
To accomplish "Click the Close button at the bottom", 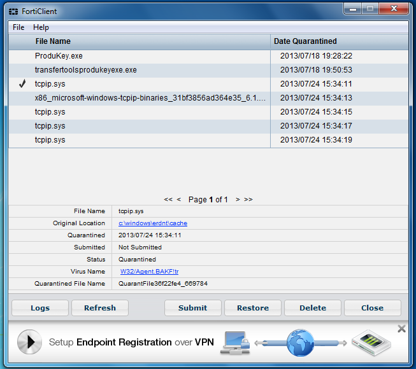I will coord(373,308).
